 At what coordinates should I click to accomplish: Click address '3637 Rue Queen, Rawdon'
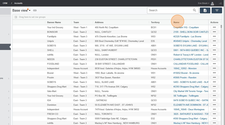(107, 77)
